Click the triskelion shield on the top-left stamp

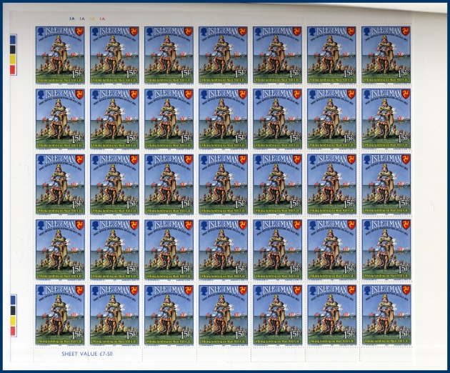(79, 32)
